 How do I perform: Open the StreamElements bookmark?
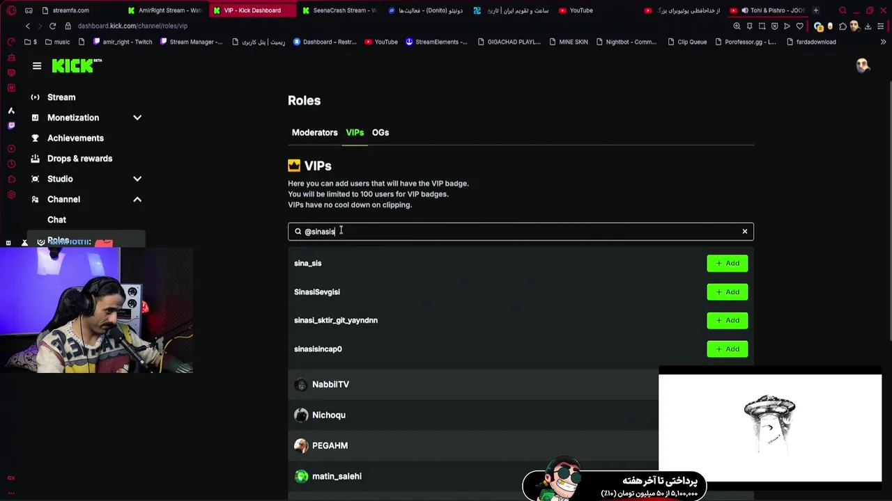coord(436,42)
